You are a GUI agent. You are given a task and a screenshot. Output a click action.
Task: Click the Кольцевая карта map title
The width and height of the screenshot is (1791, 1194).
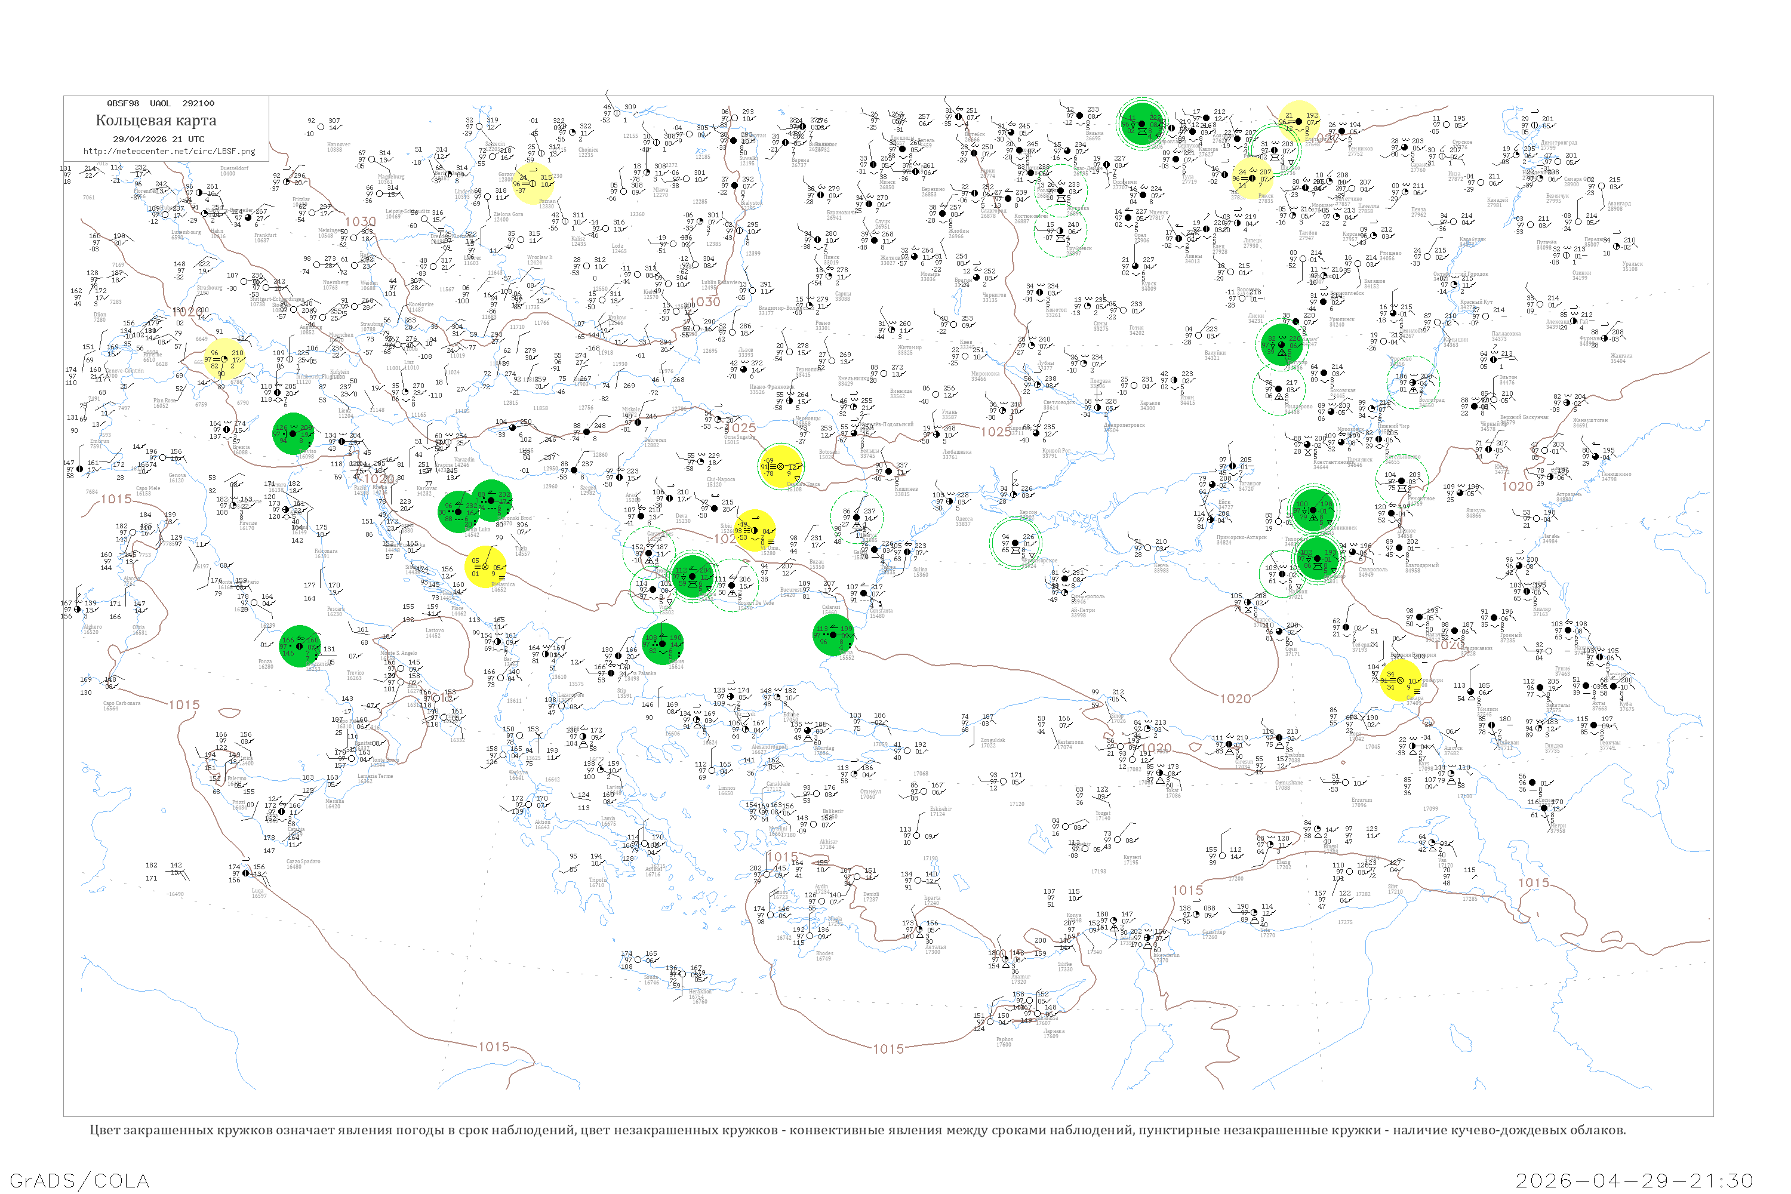(155, 121)
